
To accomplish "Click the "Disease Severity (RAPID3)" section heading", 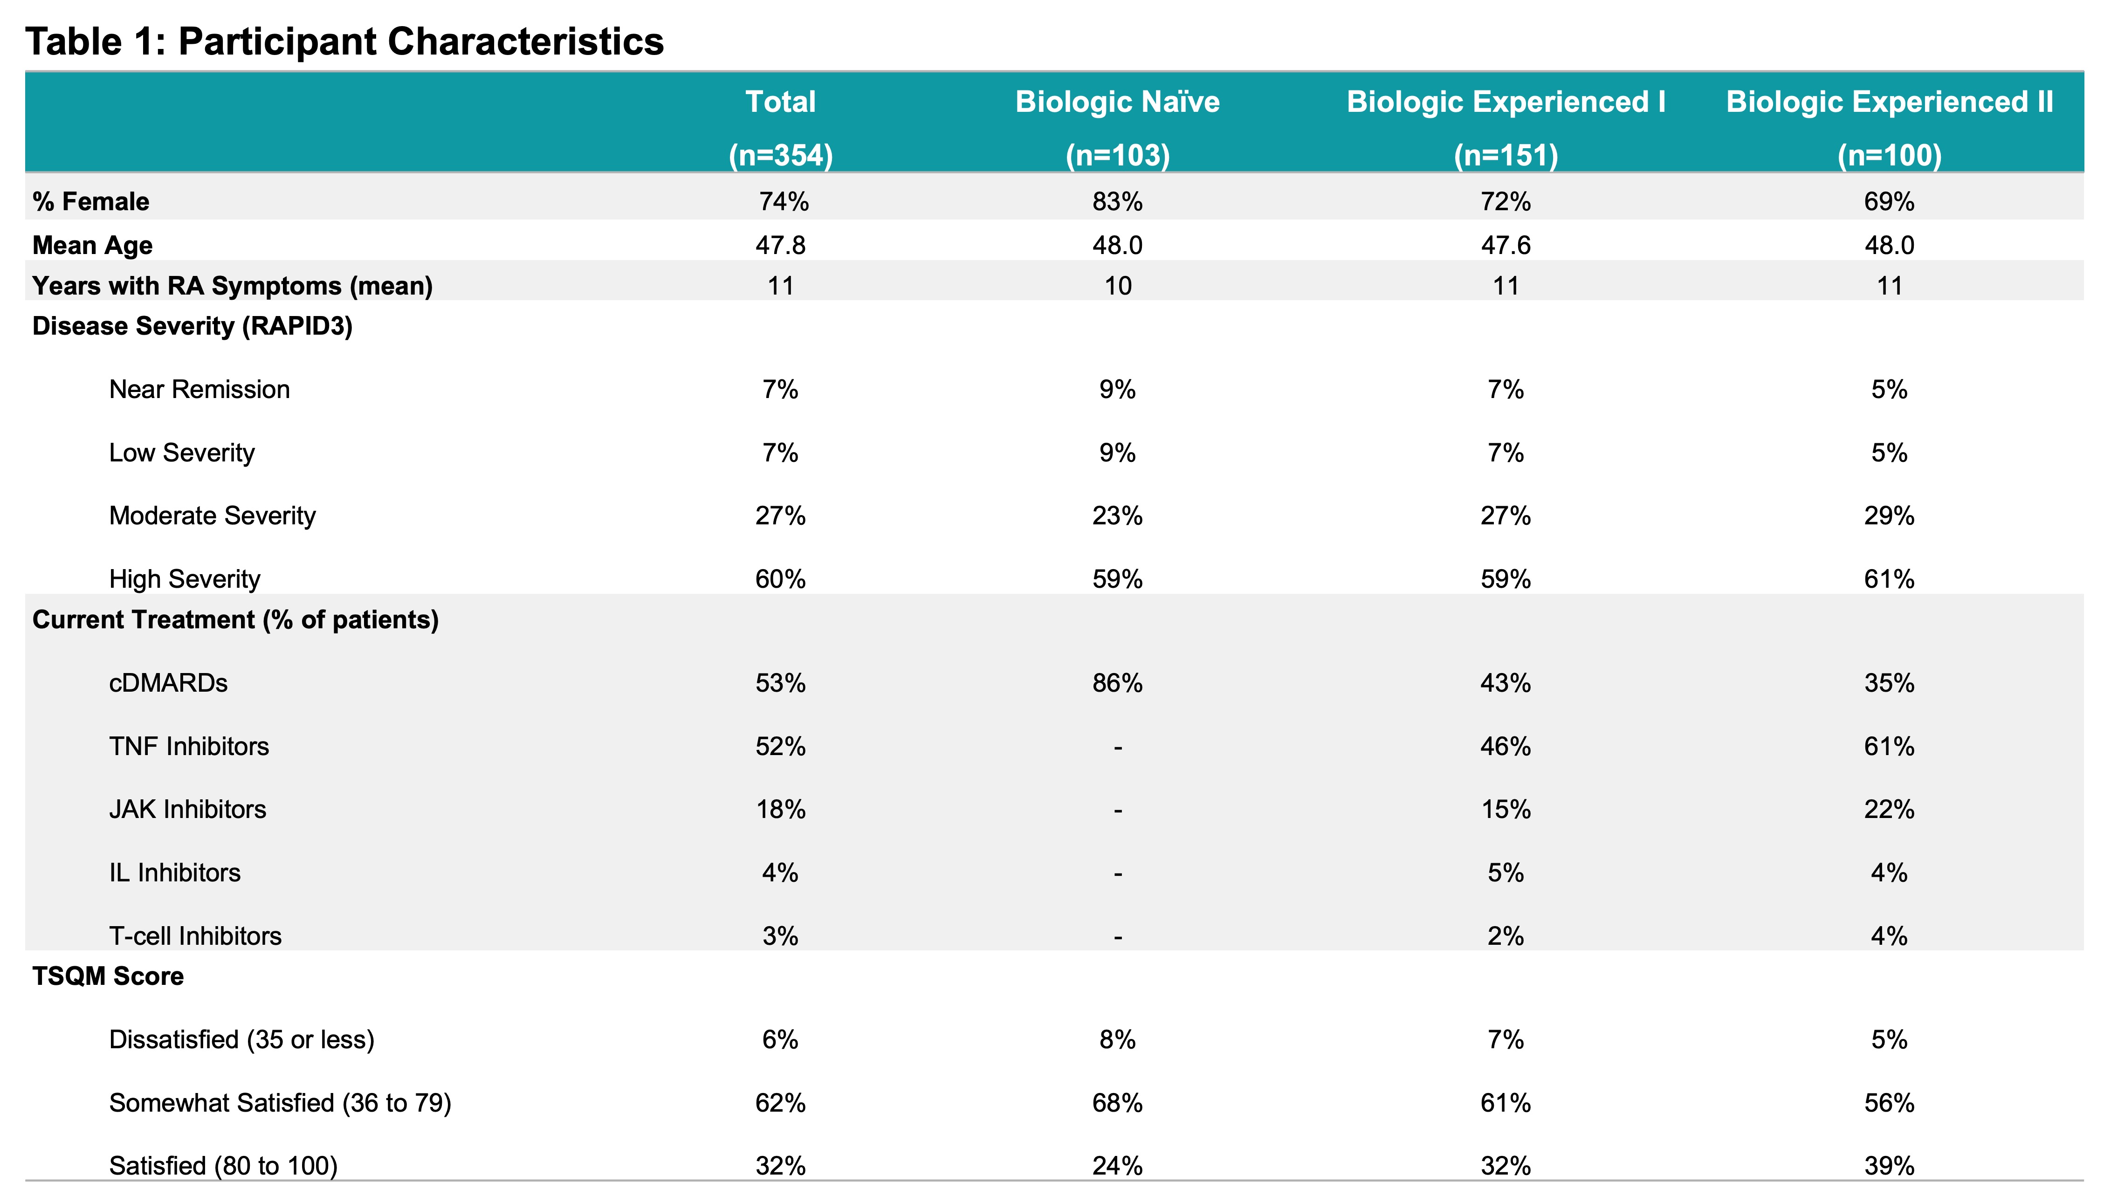I will coord(192,326).
